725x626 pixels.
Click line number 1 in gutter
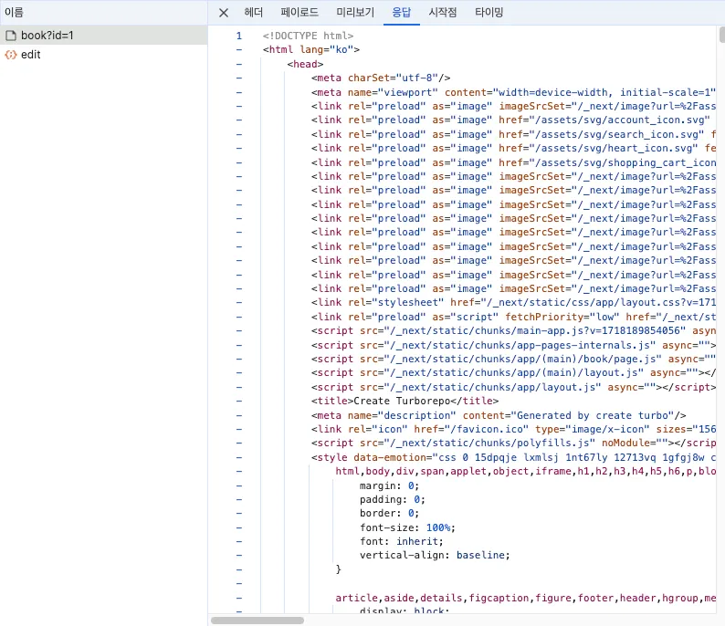(x=238, y=37)
